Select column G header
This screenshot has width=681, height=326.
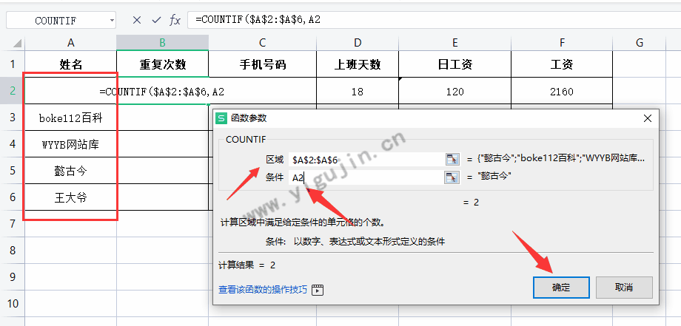point(640,42)
